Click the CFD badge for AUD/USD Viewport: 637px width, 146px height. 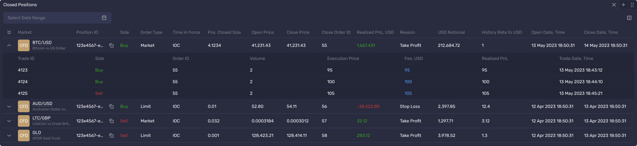[24, 106]
